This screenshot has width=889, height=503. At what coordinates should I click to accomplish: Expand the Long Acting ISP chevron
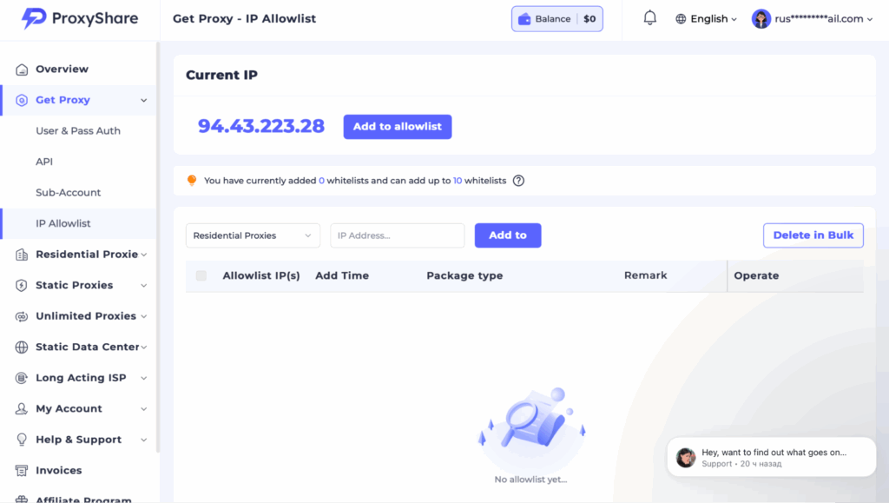[x=144, y=378]
